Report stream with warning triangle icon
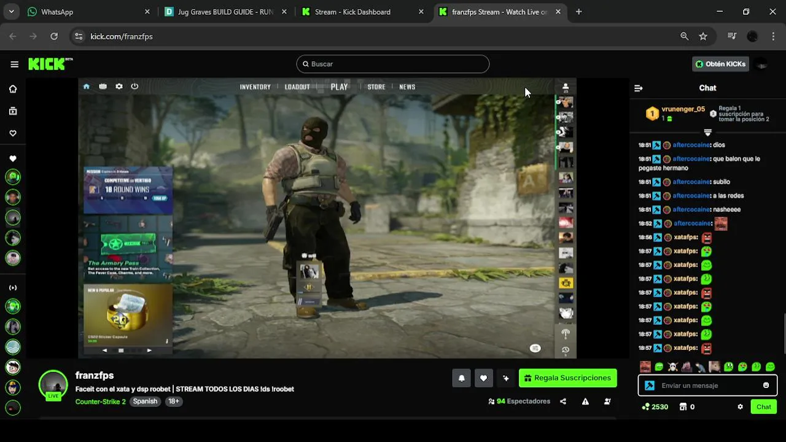Screen dimensions: 786x442 [x=585, y=401]
